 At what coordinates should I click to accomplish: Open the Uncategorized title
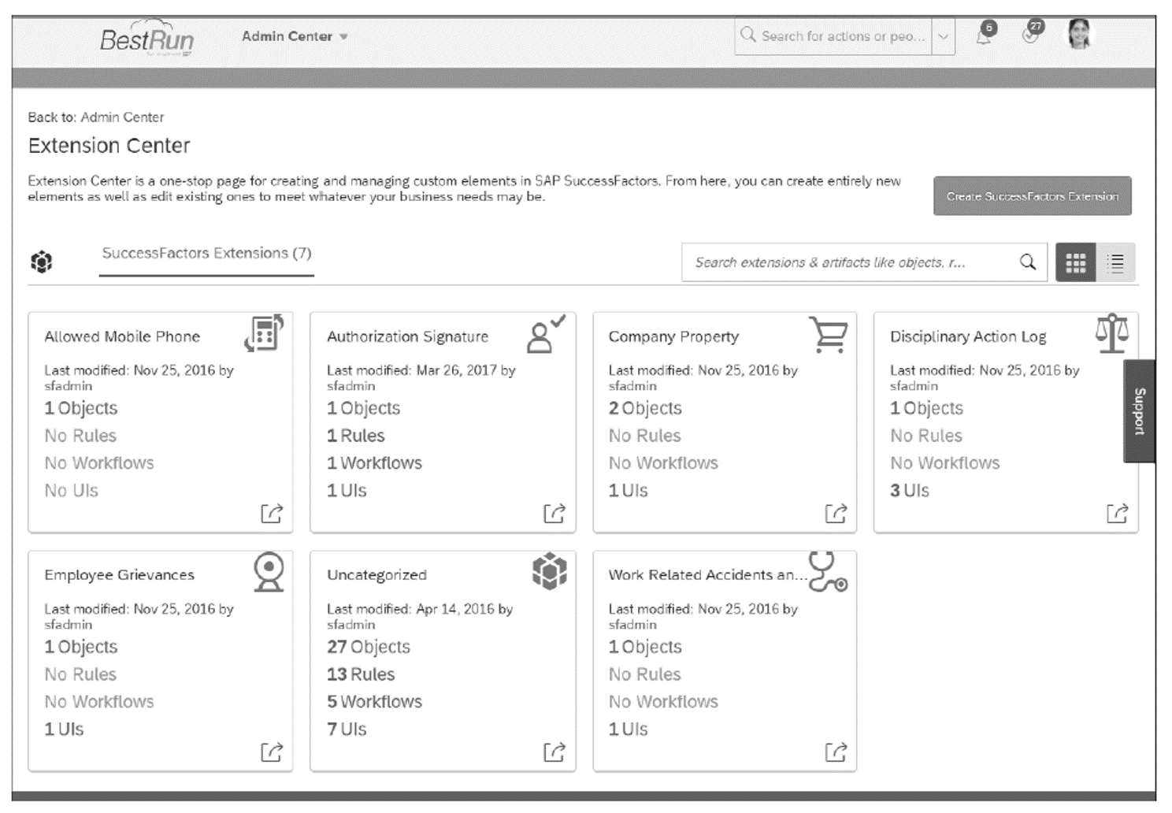[x=376, y=575]
